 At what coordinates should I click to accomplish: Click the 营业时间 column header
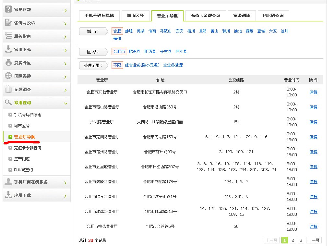click(x=292, y=80)
